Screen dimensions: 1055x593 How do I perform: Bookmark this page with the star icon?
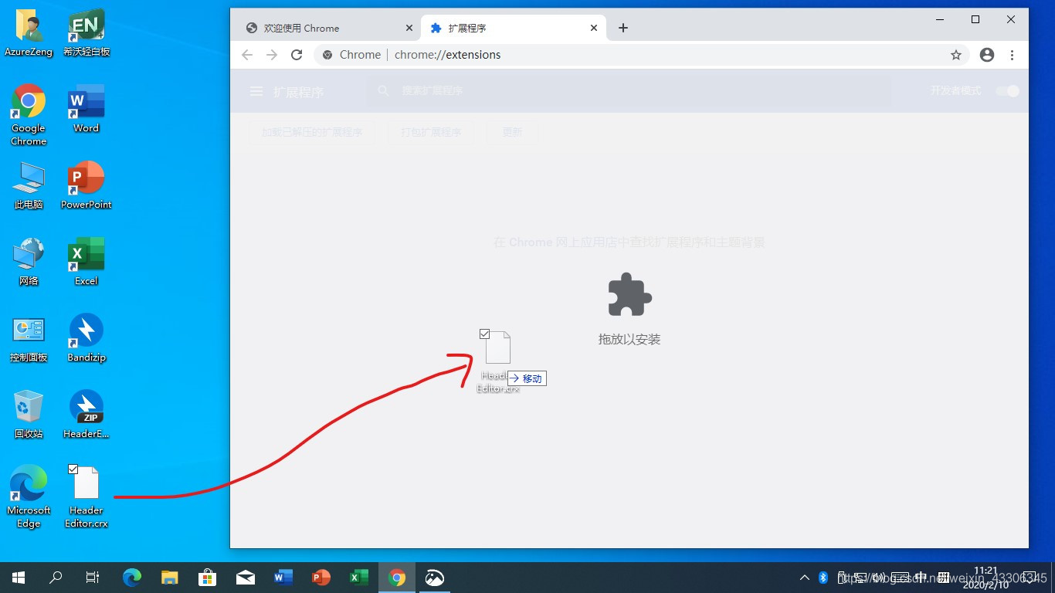956,55
